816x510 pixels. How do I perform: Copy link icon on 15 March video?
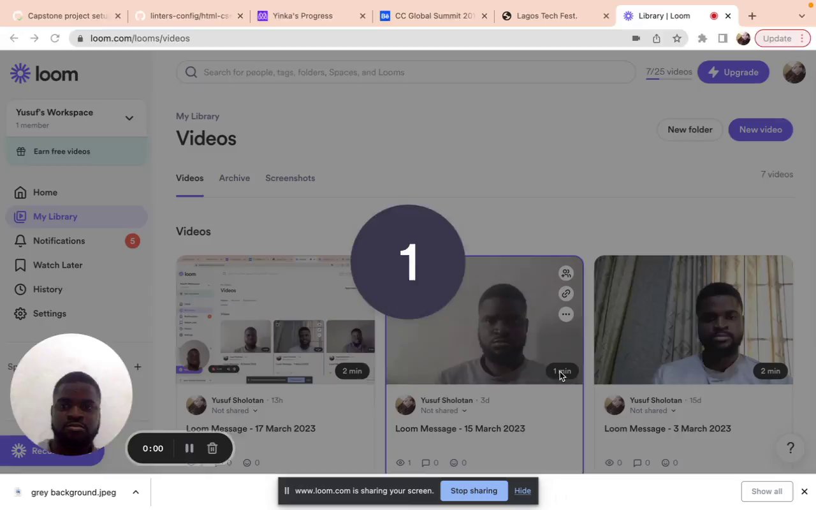point(566,294)
